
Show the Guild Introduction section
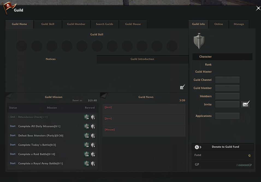(142, 59)
